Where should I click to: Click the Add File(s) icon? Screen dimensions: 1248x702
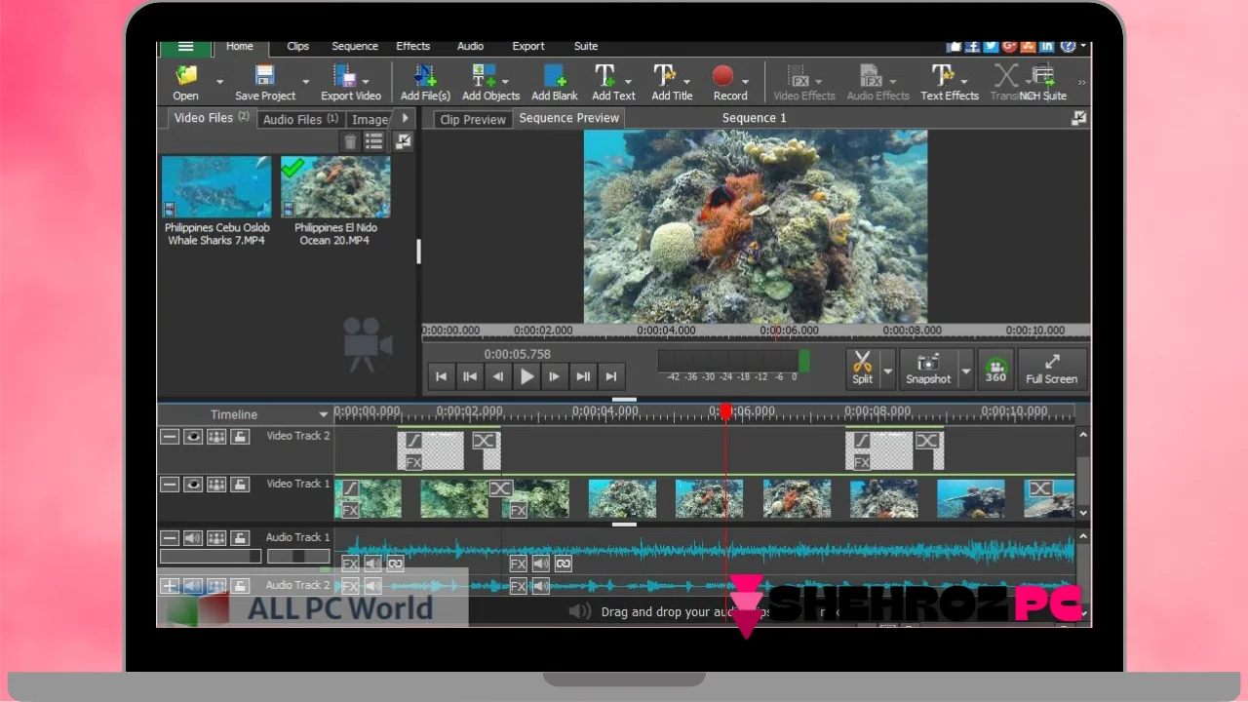pos(425,75)
